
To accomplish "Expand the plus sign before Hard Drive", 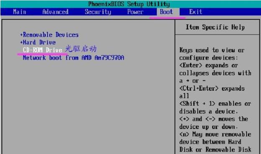I will pyautogui.click(x=21, y=43).
